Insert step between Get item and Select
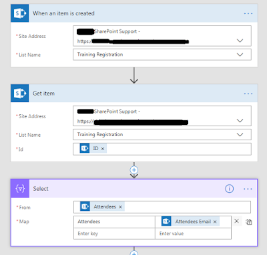This screenshot has height=255, width=267. click(134, 170)
